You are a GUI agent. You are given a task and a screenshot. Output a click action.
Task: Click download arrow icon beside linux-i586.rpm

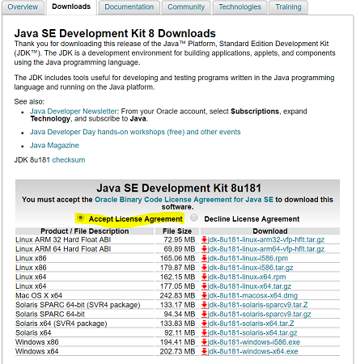point(204,258)
